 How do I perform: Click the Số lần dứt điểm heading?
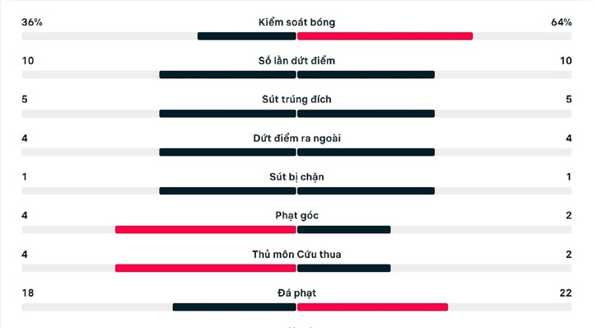(296, 61)
